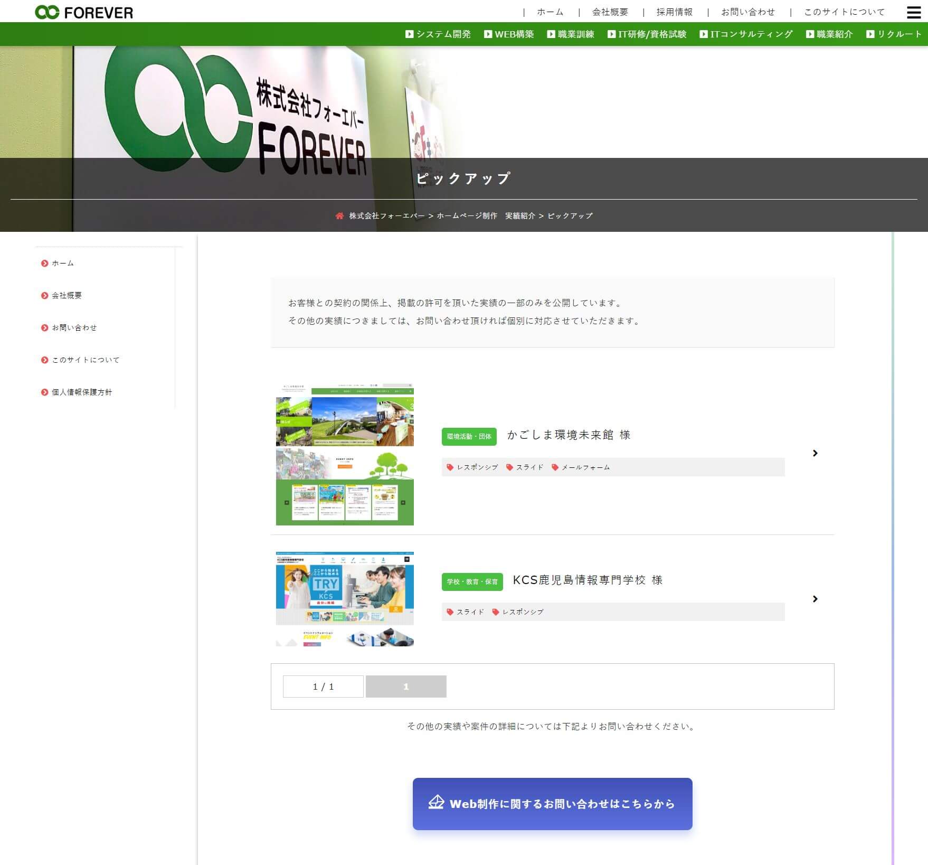Viewport: 928px width, 865px height.
Task: Click the メールフォーム tag text
Action: 585,467
